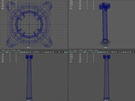Open the Panels menu in the front panel

pyautogui.click(x=19, y=50)
